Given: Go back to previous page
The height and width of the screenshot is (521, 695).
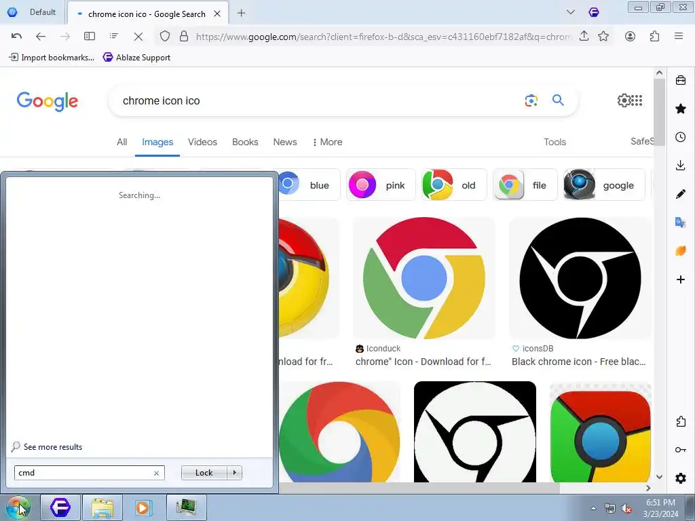Looking at the screenshot, I should click(41, 37).
